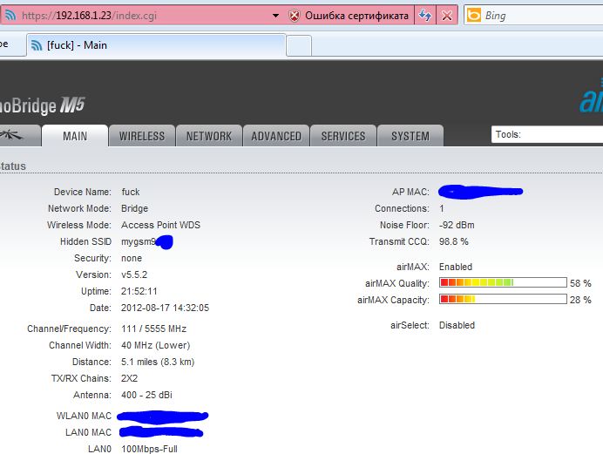Click the Network Mode "Bridge" value
603x454 pixels.
pyautogui.click(x=134, y=208)
